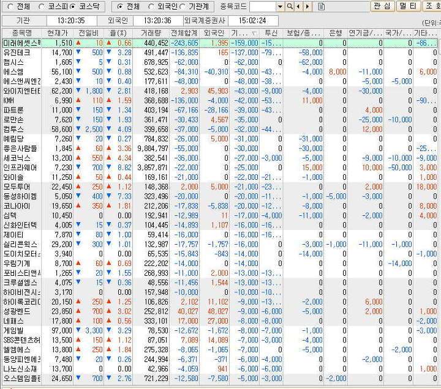Select the 인프라웨어 stock row

pos(220,168)
